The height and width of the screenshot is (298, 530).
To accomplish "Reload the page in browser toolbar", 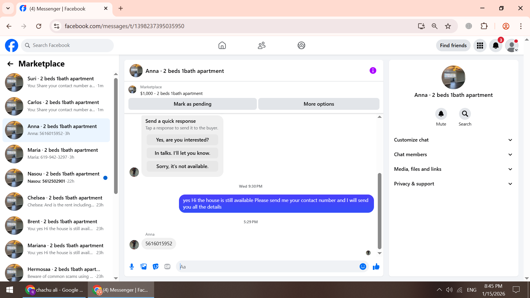I will pyautogui.click(x=39, y=26).
